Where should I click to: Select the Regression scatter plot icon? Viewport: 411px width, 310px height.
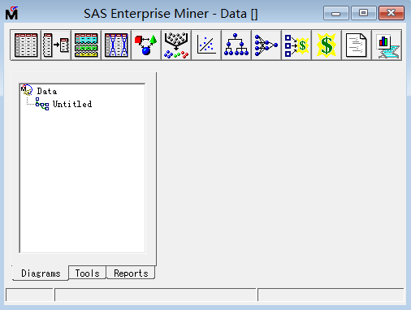coord(206,45)
